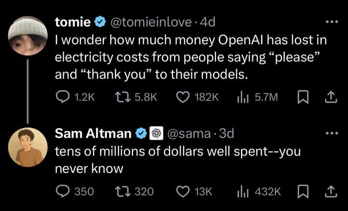Share Sam Altman's reply
Viewport: 348px width, 211px height.
331,191
